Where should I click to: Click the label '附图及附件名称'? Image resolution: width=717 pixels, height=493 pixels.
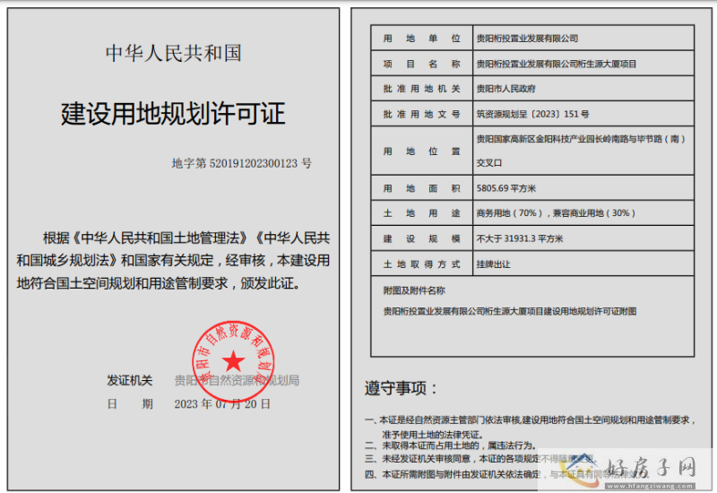coord(414,290)
